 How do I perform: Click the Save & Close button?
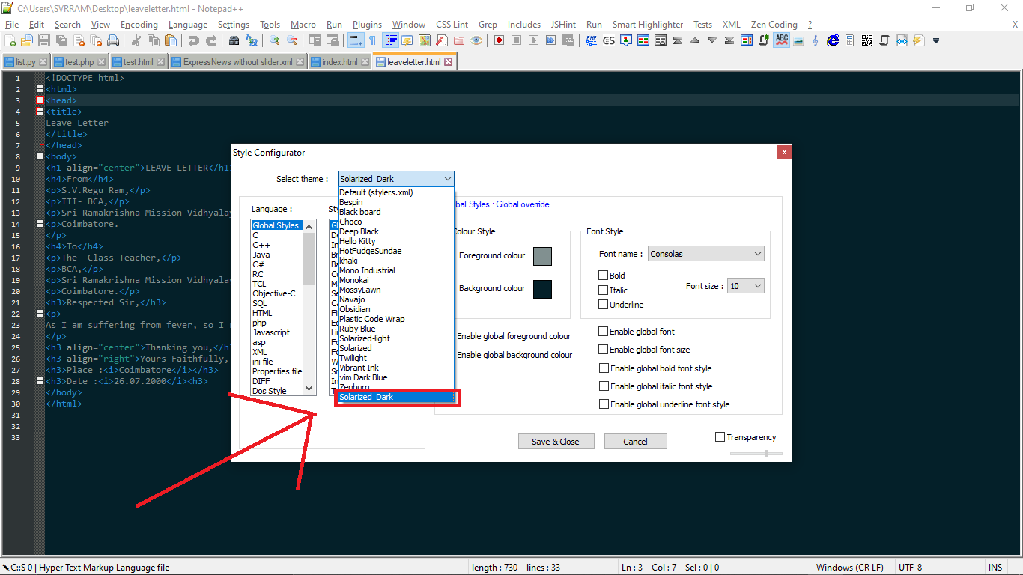point(556,441)
